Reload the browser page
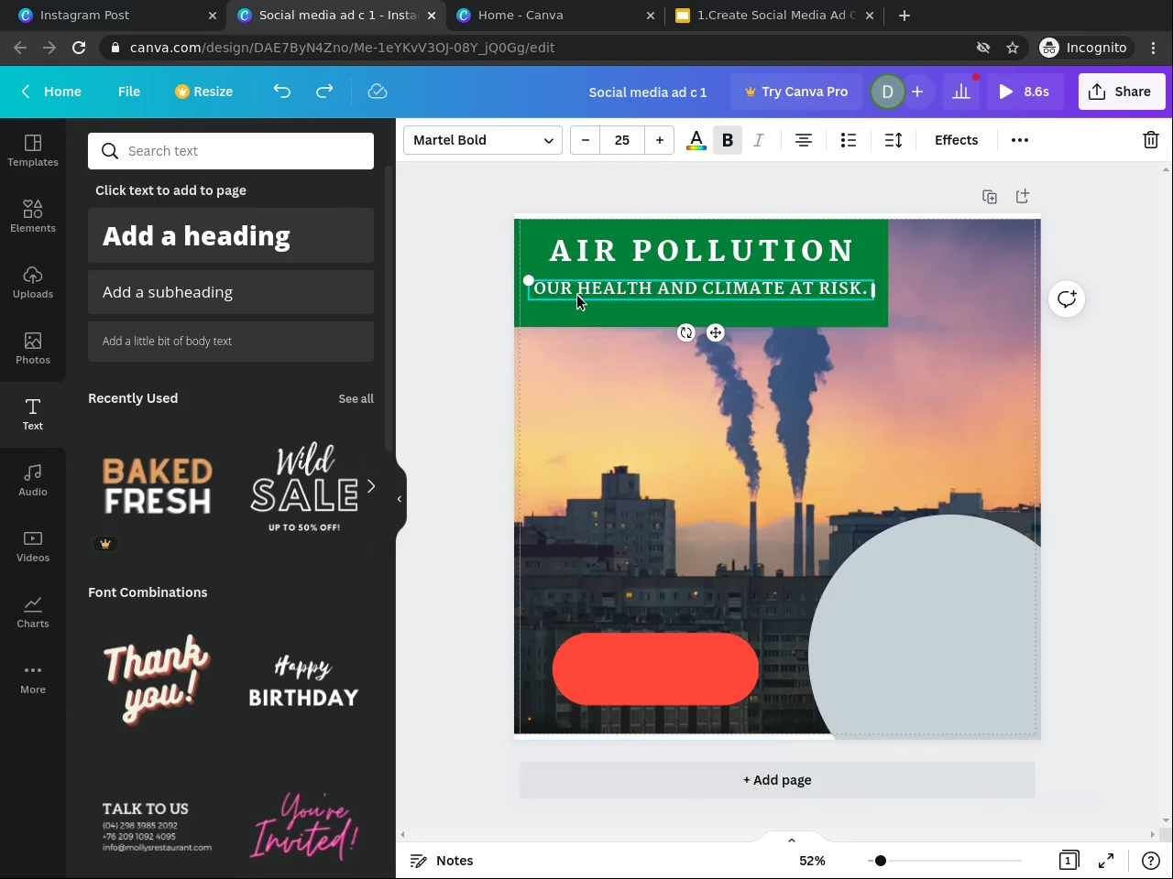Image resolution: width=1173 pixels, height=879 pixels. tap(79, 48)
